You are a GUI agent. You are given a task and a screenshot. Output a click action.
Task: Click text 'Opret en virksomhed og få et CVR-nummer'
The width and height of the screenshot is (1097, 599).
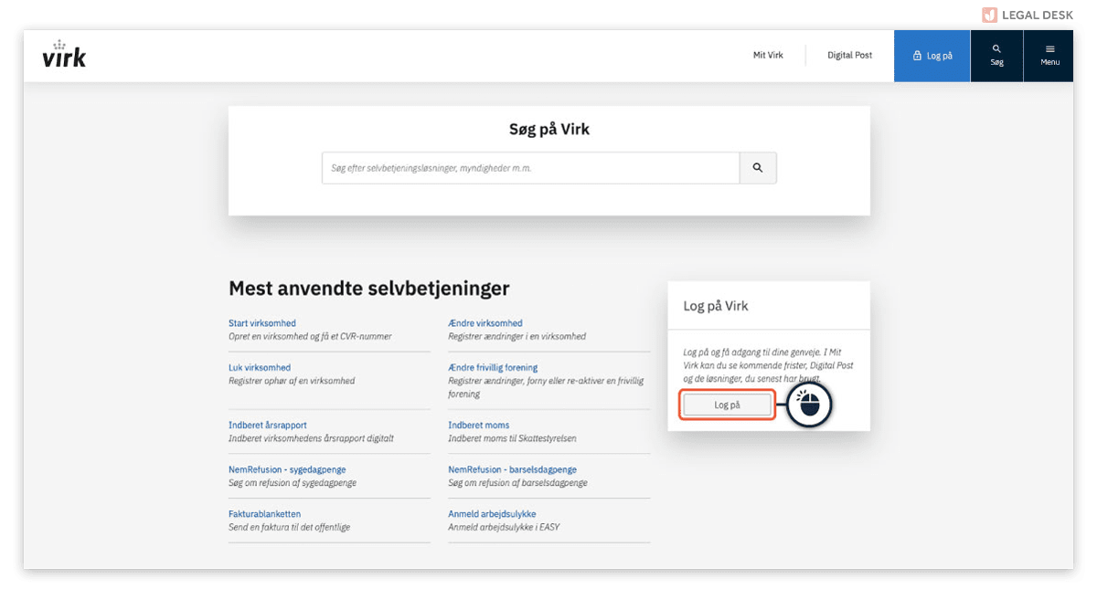point(310,336)
